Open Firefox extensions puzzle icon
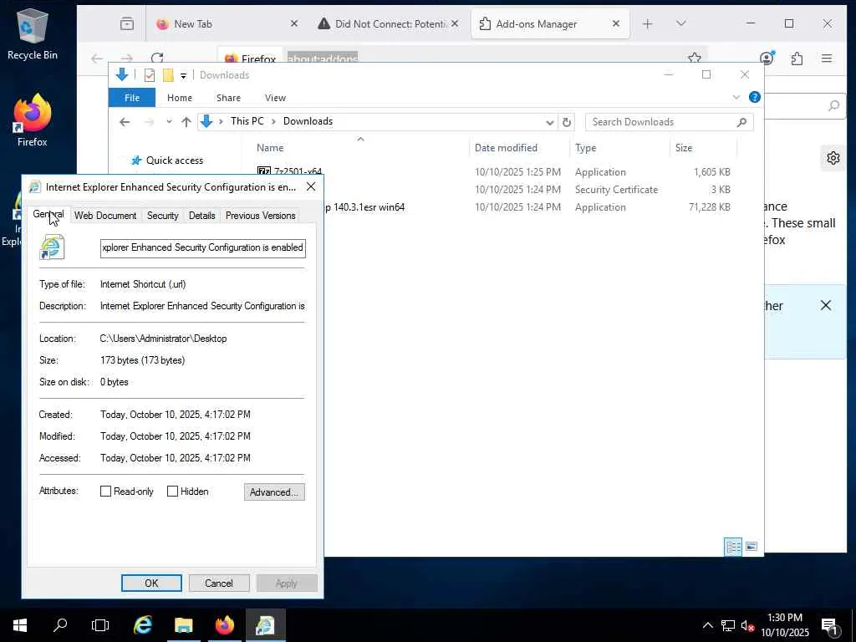Screen dimensions: 856x642 click(797, 58)
